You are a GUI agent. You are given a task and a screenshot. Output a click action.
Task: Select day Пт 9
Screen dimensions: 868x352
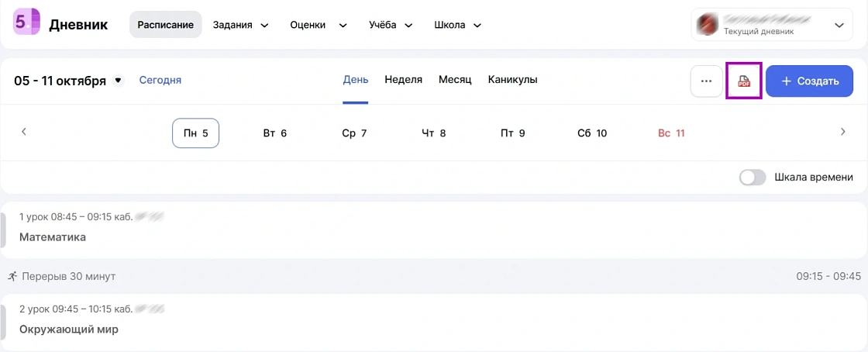[x=512, y=133]
